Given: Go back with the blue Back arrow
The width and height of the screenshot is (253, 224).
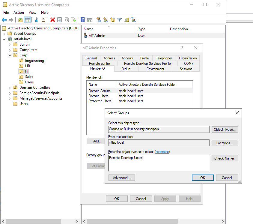Looking at the screenshot, I should [4, 20].
